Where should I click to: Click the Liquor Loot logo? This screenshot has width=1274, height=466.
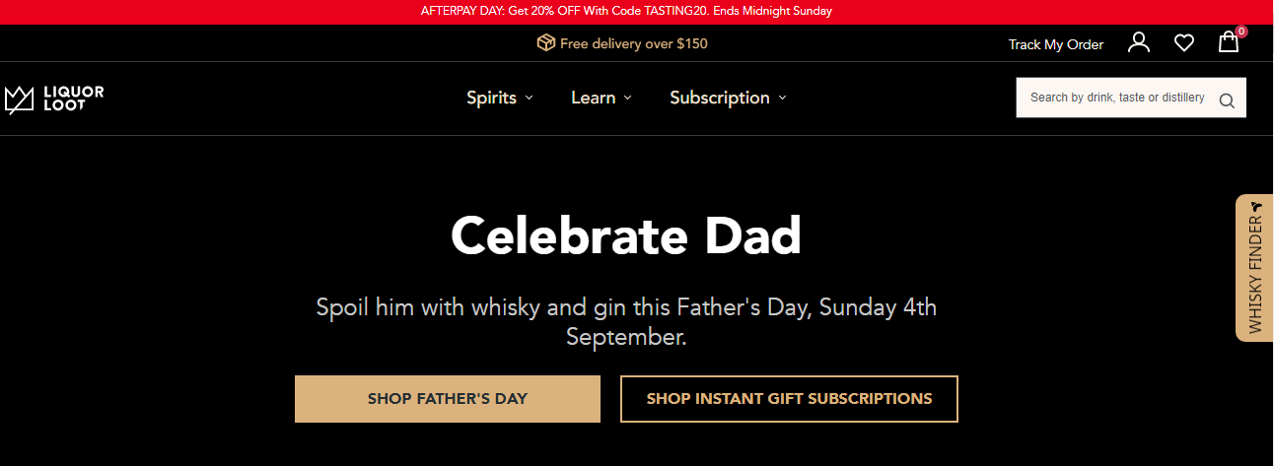tap(54, 99)
